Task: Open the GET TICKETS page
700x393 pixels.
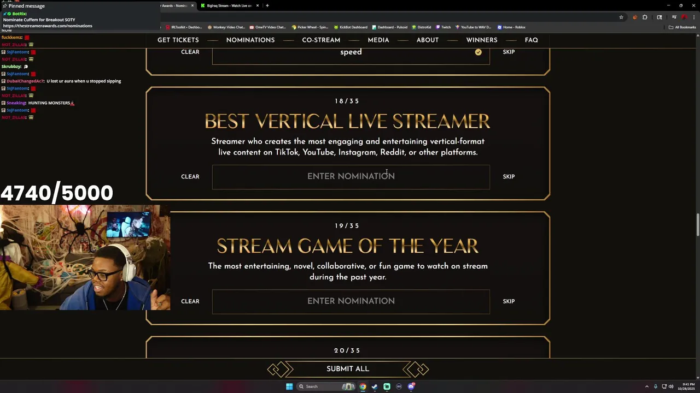Action: [178, 40]
